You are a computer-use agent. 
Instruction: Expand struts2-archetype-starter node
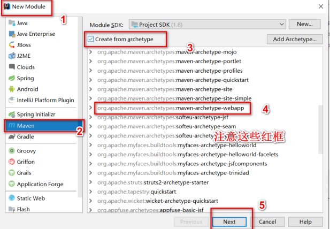pos(91,182)
